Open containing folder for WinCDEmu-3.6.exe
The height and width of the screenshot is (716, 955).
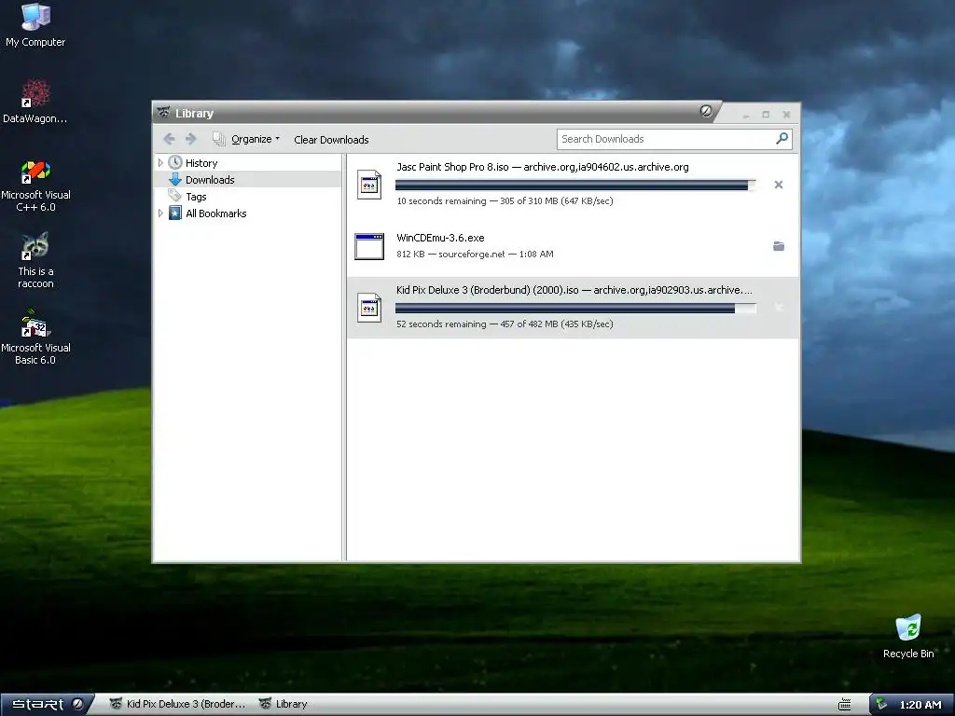779,246
